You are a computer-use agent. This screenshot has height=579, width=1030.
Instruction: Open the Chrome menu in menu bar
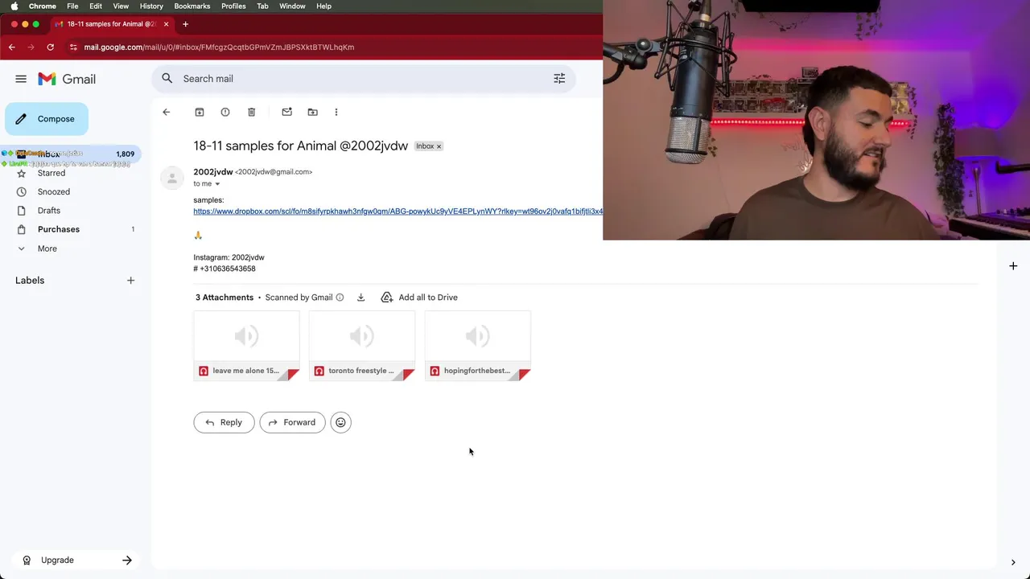point(43,6)
